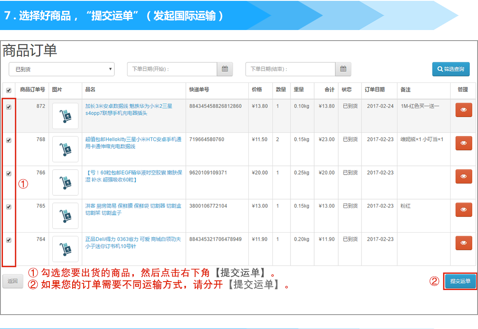The height and width of the screenshot is (329, 478).
Task: Click tracking number 719664580760
Action: coord(206,140)
